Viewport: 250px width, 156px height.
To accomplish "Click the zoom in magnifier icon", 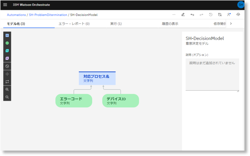I will [7, 89].
